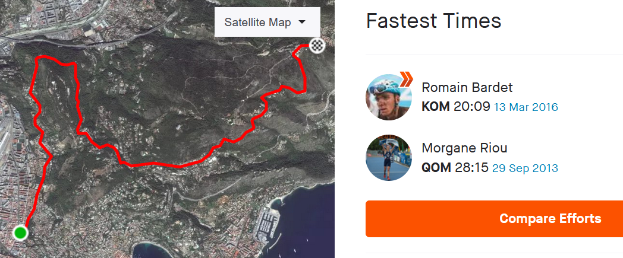The height and width of the screenshot is (258, 623).
Task: Click the KOM label
Action: (435, 107)
